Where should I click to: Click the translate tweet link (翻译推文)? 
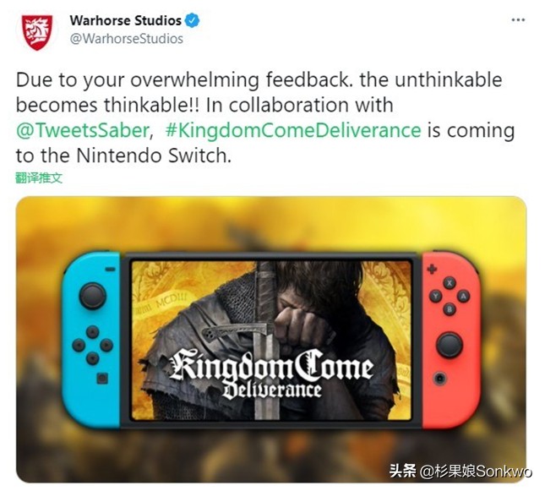pyautogui.click(x=39, y=178)
